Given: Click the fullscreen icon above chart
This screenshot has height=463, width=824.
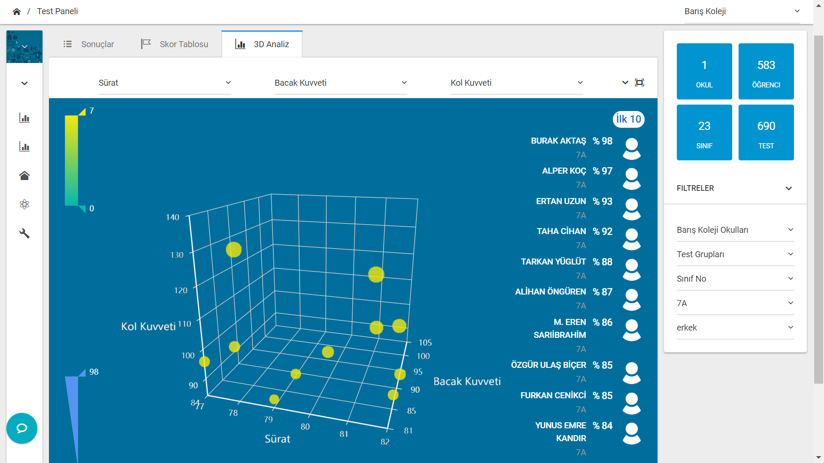Looking at the screenshot, I should coord(639,83).
